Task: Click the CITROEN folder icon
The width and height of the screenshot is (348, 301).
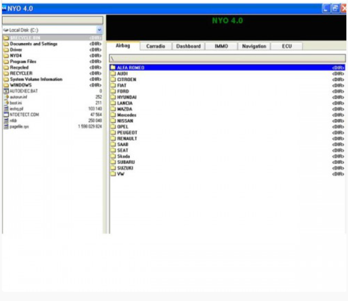Action: coord(113,79)
